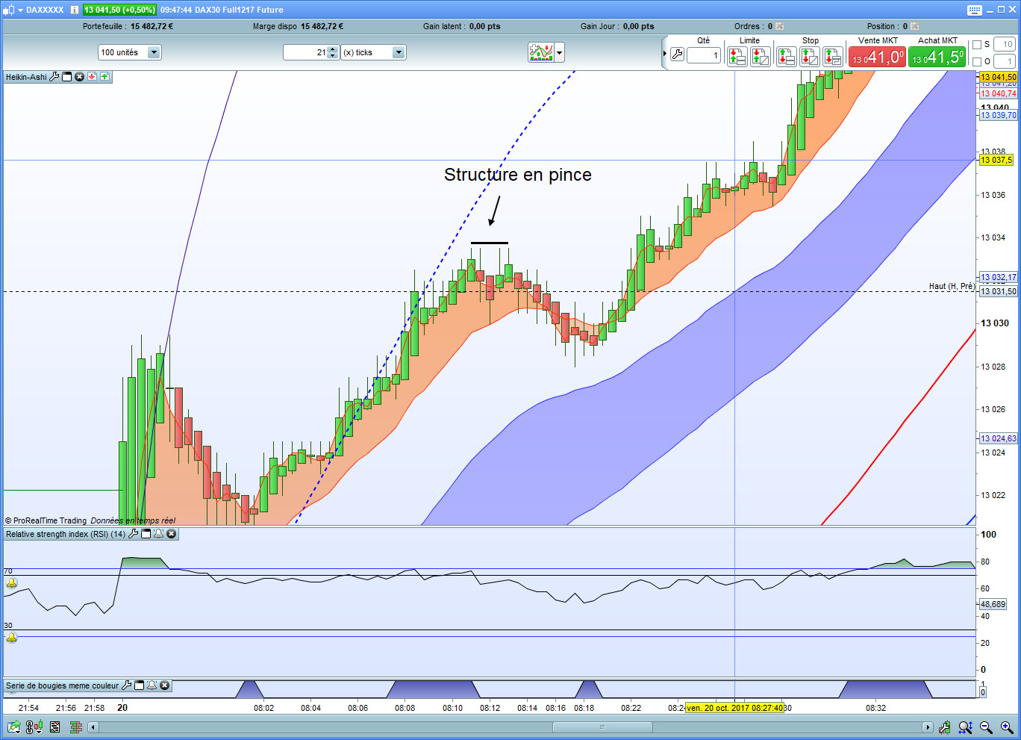Enable the S checkbox
The height and width of the screenshot is (740, 1021).
(977, 45)
